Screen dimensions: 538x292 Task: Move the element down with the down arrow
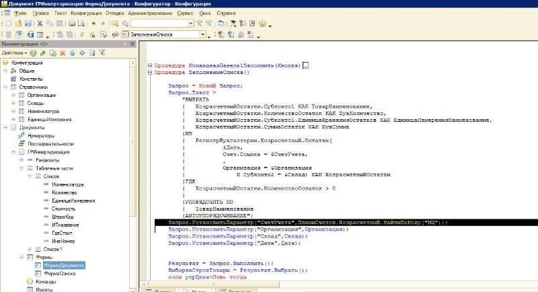(x=82, y=52)
